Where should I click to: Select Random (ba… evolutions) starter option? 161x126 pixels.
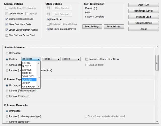7,70
